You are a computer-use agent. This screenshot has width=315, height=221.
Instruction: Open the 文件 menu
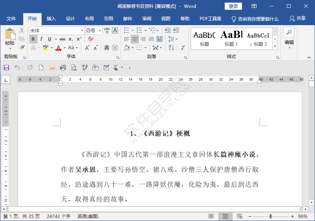tap(11, 19)
